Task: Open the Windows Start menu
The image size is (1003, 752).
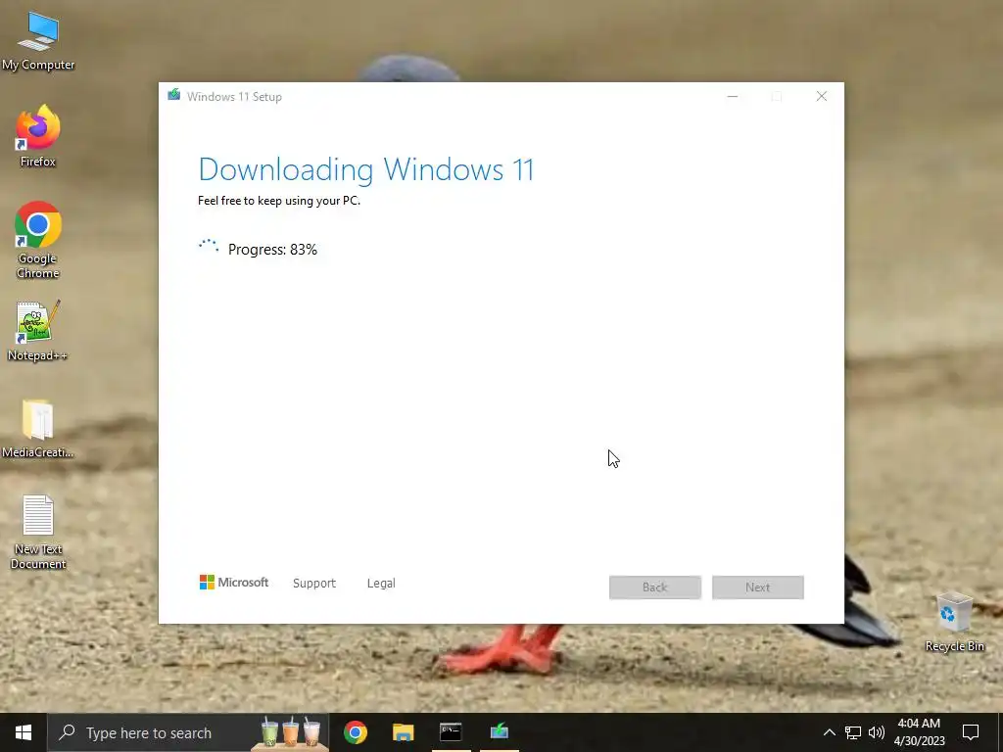Action: 24,732
